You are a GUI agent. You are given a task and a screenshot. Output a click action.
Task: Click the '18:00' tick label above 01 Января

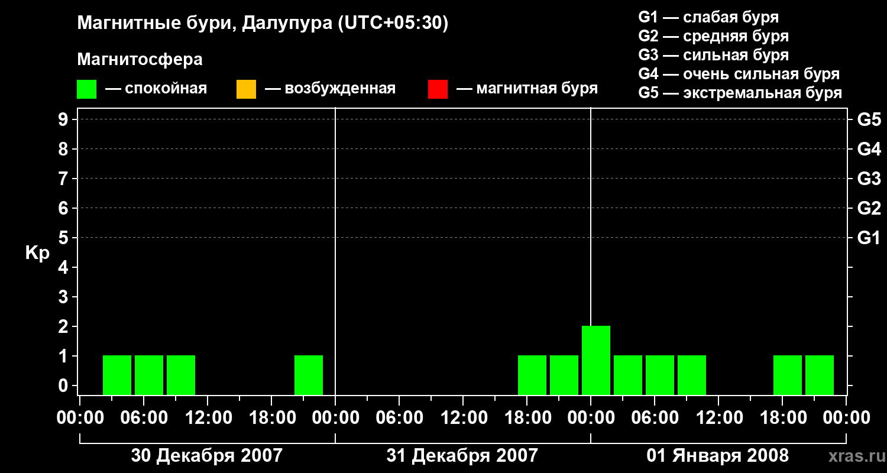[782, 417]
